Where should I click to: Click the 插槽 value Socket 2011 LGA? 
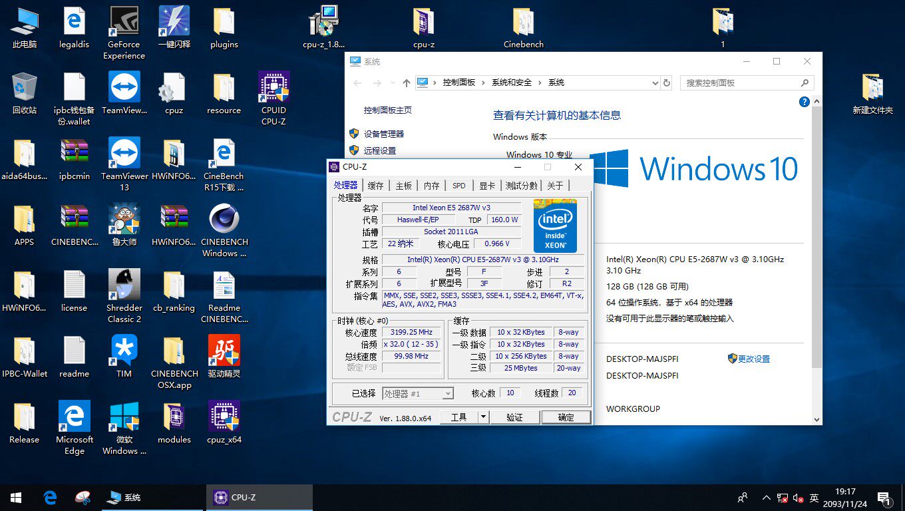coord(451,232)
